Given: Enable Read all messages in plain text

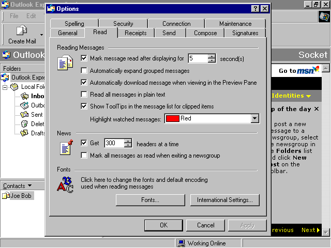Looking at the screenshot, I should (x=84, y=94).
